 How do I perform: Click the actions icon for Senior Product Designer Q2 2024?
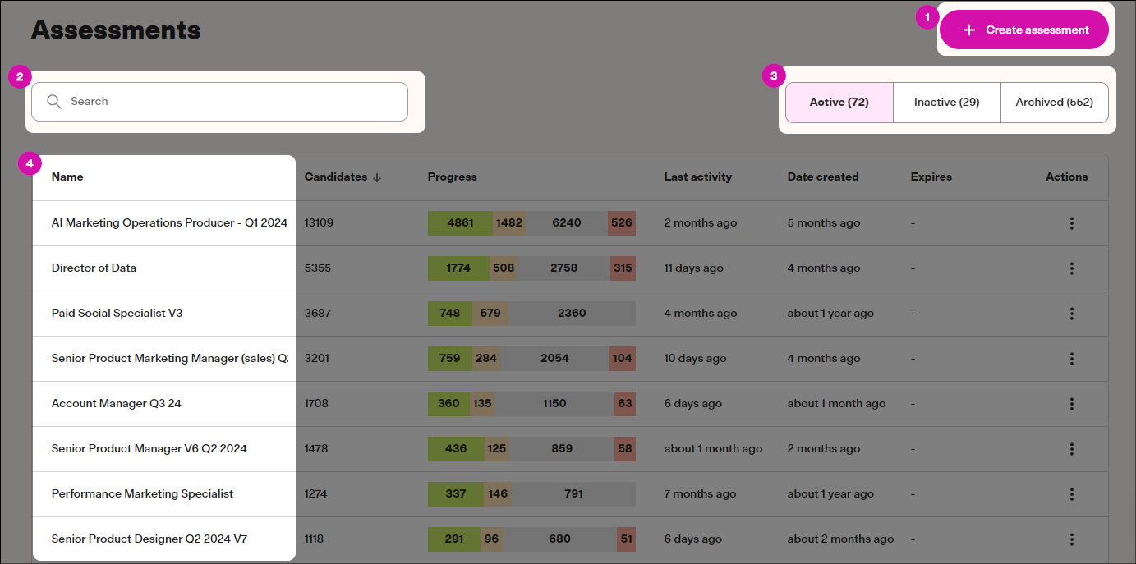1072,539
